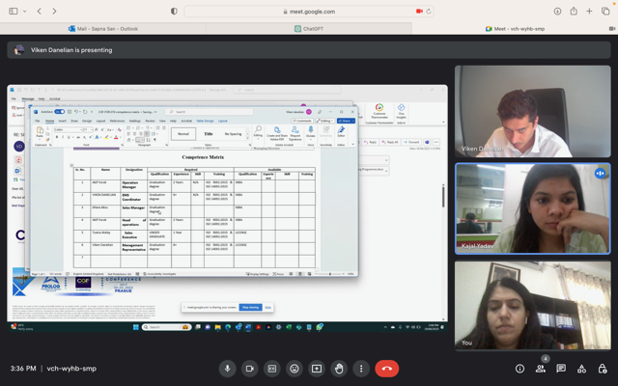Show Safari tab overview
Screen dimensions: 618x386
pyautogui.click(x=605, y=11)
